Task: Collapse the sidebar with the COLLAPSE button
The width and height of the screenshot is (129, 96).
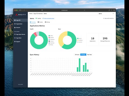Action: point(20,85)
